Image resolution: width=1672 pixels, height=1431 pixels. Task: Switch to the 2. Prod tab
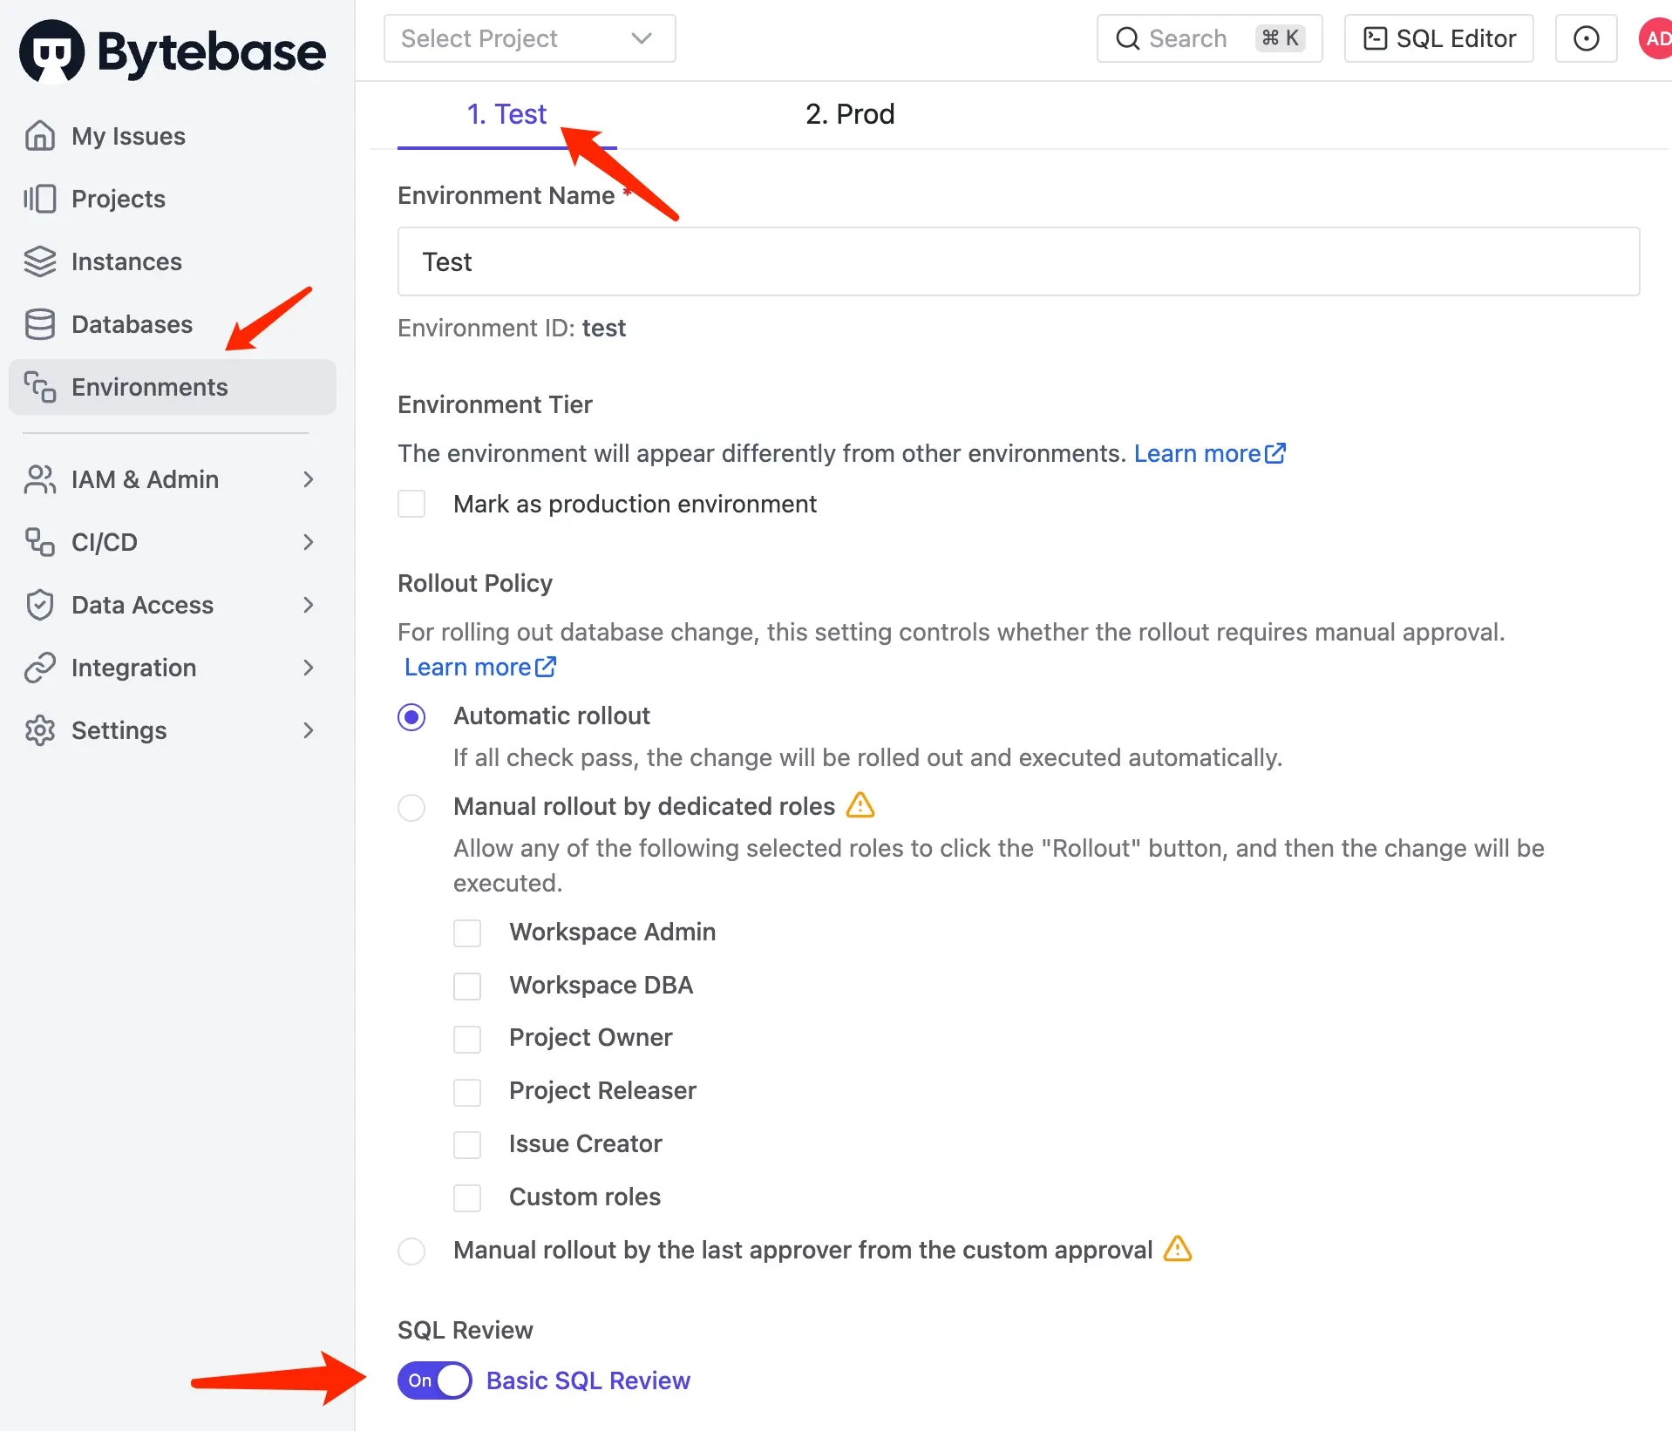coord(850,114)
